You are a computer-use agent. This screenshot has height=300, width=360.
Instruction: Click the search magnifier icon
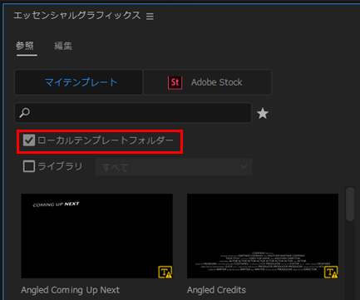[x=24, y=113]
